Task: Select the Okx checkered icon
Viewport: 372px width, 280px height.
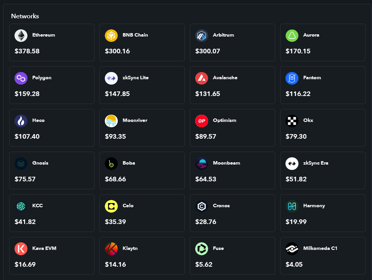Action: 292,121
